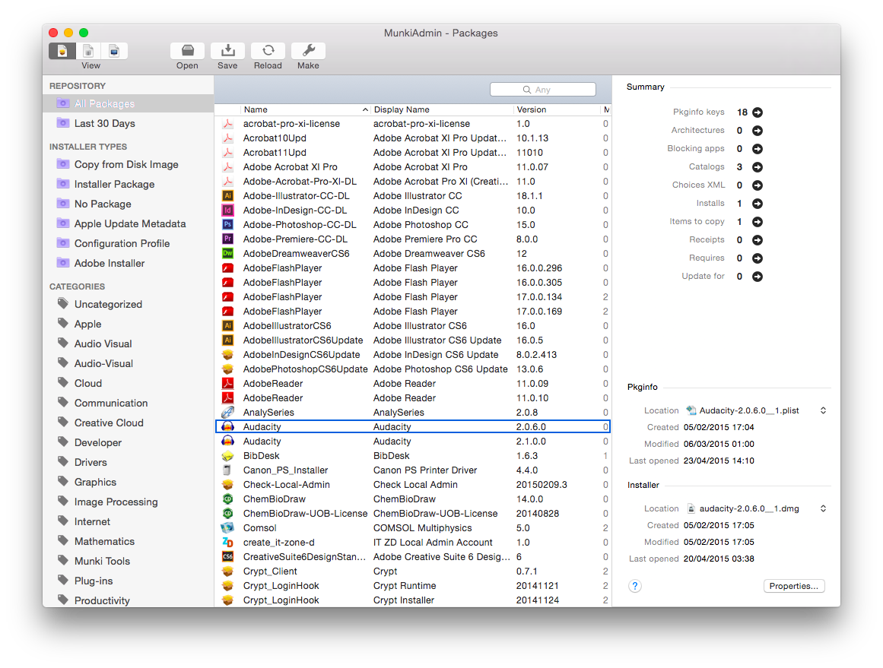Sort packages by Version column

(557, 109)
